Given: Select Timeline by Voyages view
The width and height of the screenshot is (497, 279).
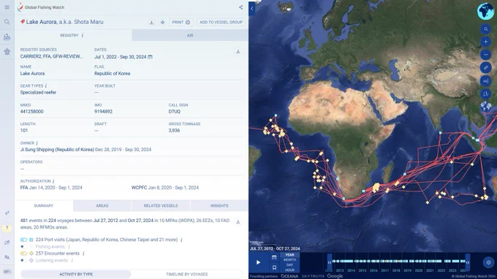Looking at the screenshot, I should pyautogui.click(x=186, y=274).
